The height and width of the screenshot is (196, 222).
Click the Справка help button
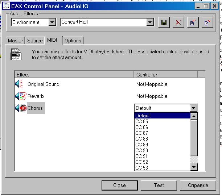click(198, 185)
